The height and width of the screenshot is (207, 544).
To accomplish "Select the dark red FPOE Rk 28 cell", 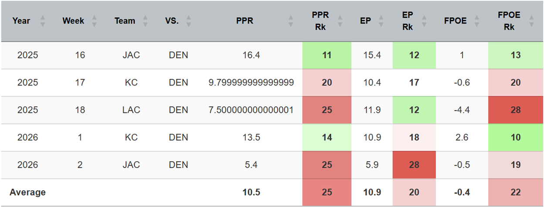I will pyautogui.click(x=515, y=110).
